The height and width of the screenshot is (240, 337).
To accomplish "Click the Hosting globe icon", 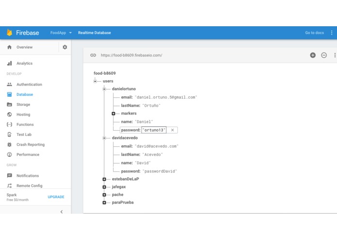I will 9,115.
